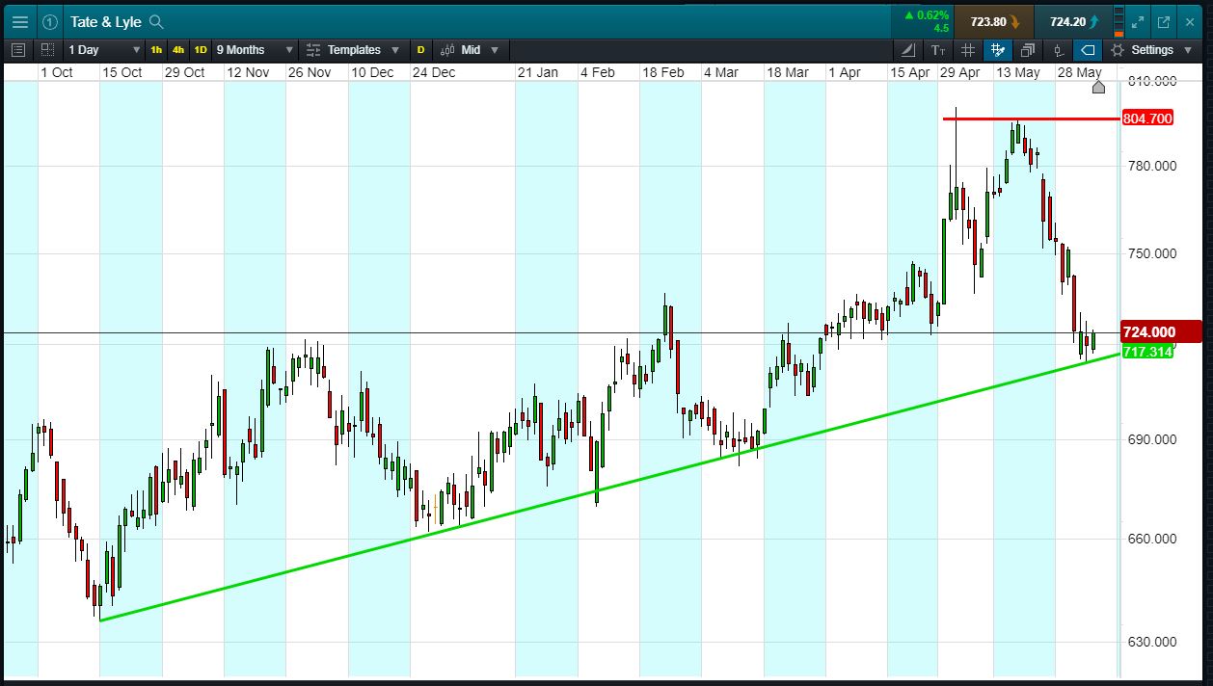Screen dimensions: 1213x686
Task: Close the Tate & Lyle chart
Action: click(x=1190, y=21)
